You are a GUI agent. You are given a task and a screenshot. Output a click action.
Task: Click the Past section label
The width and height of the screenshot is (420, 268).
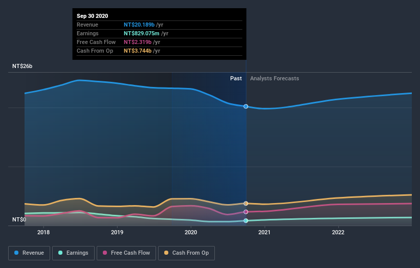point(236,78)
